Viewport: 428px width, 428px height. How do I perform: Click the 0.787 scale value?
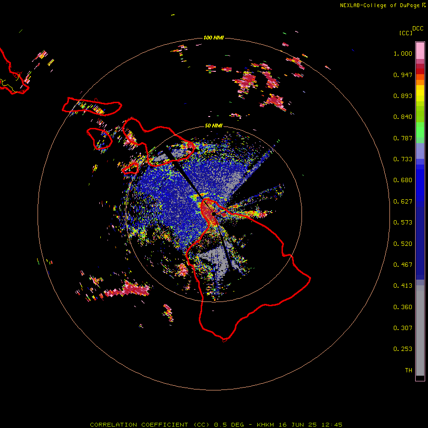[403, 138]
